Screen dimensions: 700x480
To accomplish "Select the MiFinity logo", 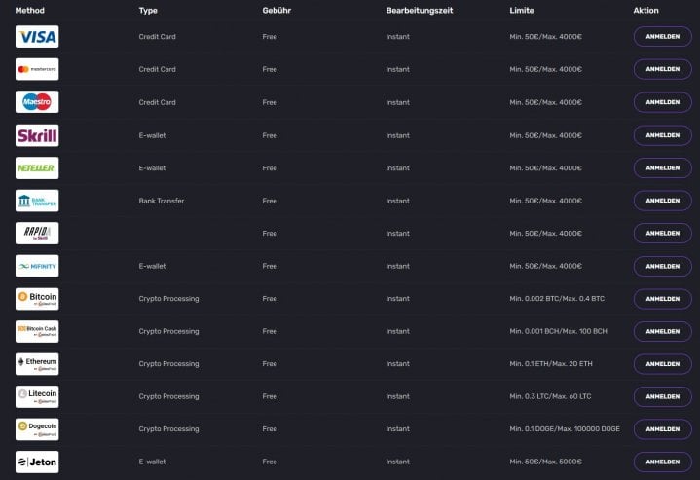I will click(x=37, y=266).
